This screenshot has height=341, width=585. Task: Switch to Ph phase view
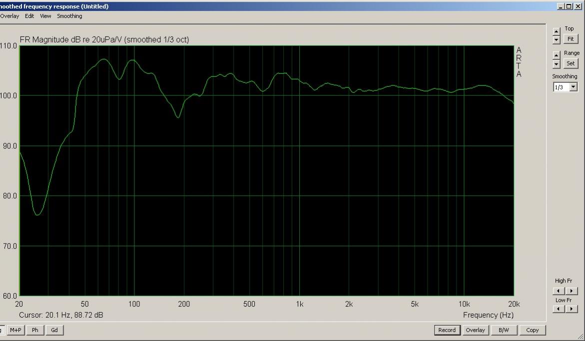click(x=35, y=330)
